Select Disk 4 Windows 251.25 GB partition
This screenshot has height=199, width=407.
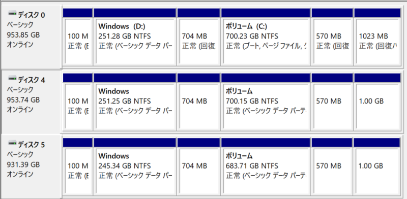(135, 102)
